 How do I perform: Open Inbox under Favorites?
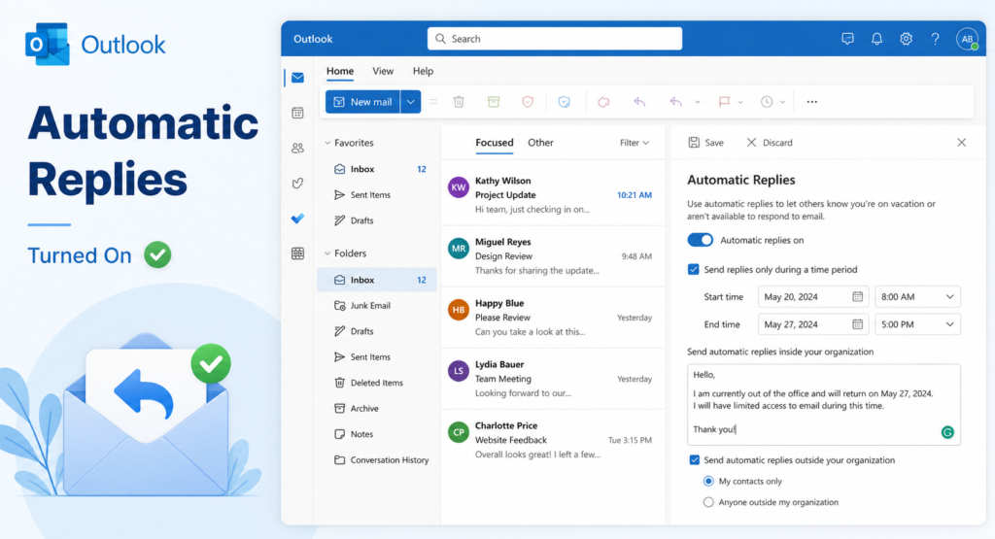tap(376, 169)
